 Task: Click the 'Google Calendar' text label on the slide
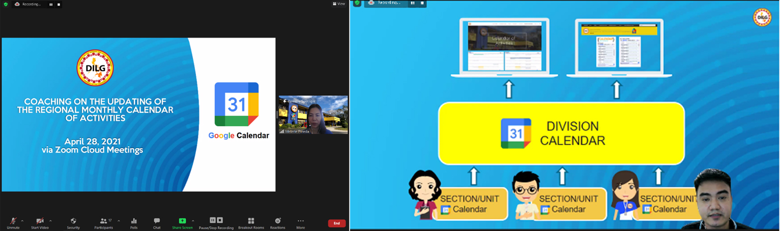coord(239,136)
